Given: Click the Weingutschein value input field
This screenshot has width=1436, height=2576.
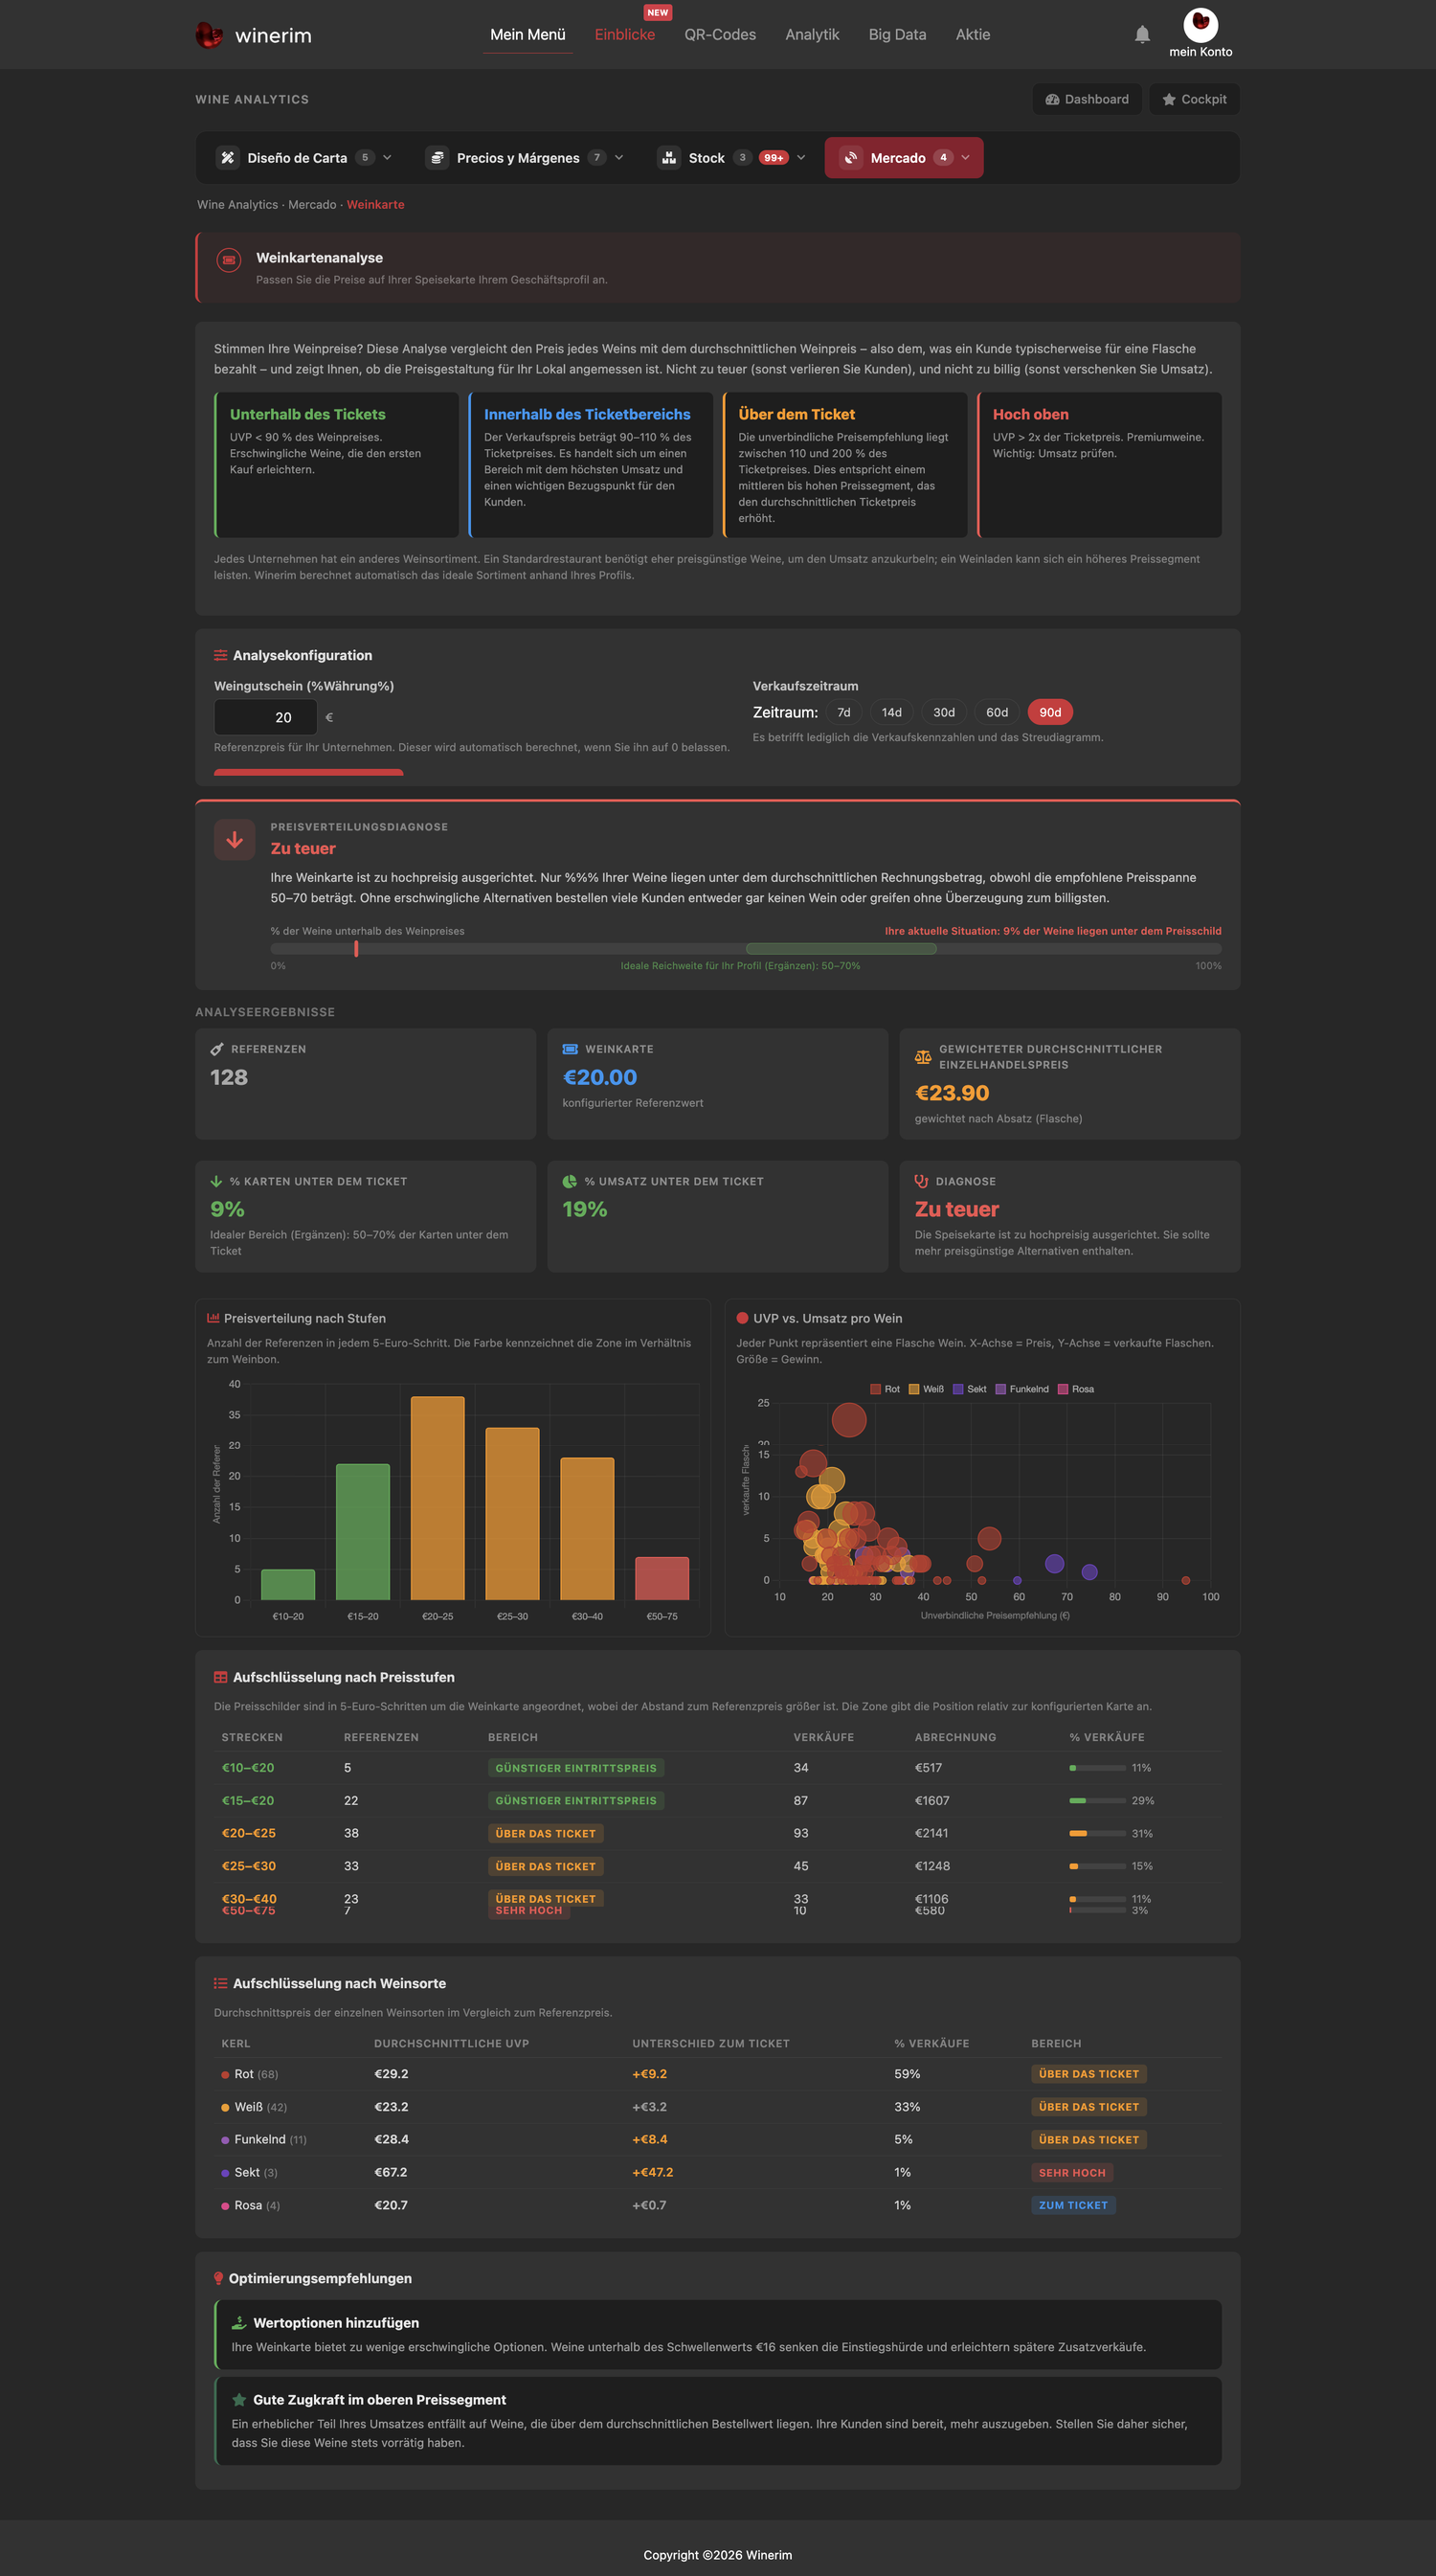Looking at the screenshot, I should [265, 717].
